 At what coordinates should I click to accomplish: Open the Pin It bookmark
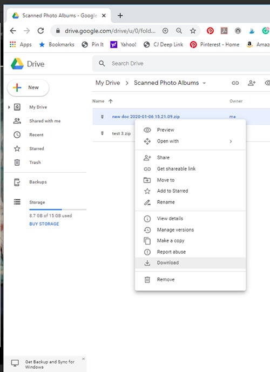point(93,44)
